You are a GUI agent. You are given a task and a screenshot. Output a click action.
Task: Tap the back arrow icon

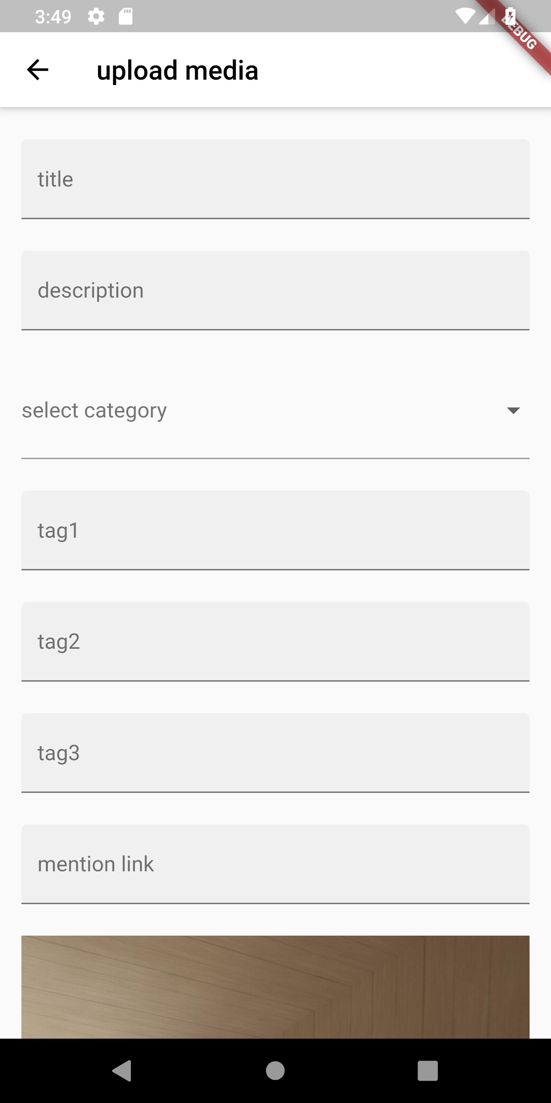pos(37,70)
